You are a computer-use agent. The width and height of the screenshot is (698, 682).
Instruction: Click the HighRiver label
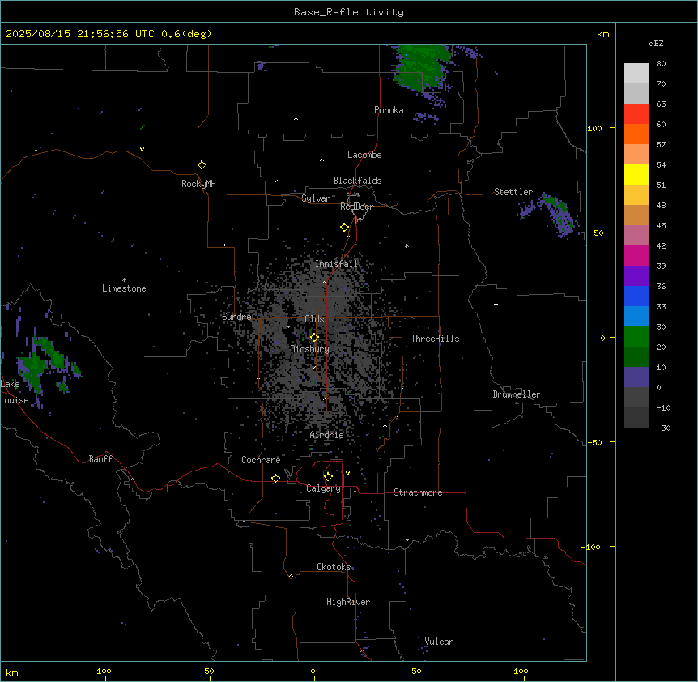click(x=348, y=602)
